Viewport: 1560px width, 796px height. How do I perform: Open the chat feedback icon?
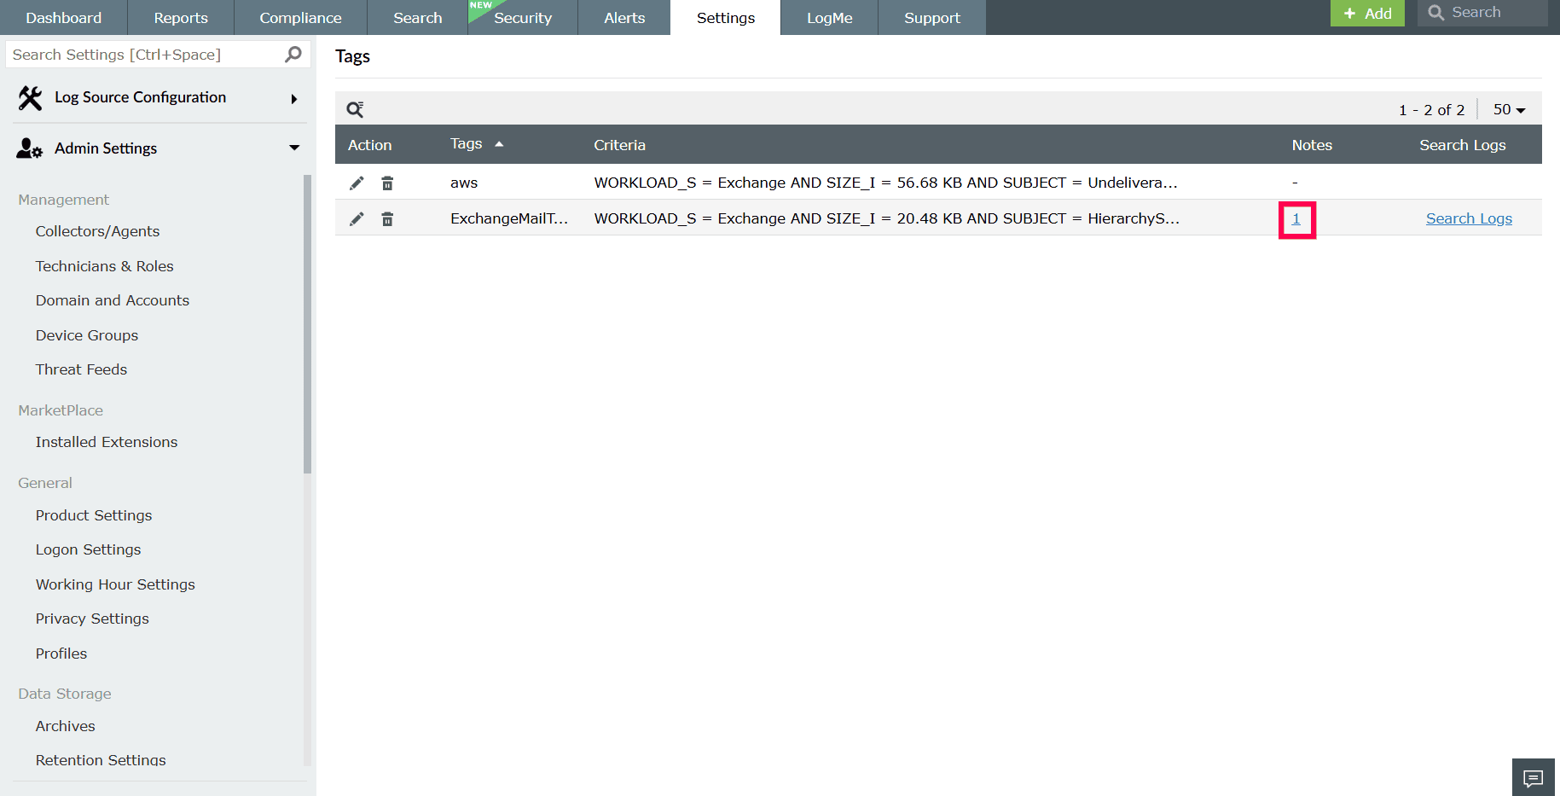tap(1534, 777)
